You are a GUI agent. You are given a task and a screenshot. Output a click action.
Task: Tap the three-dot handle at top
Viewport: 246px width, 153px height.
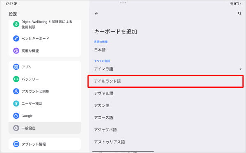(x=123, y=3)
